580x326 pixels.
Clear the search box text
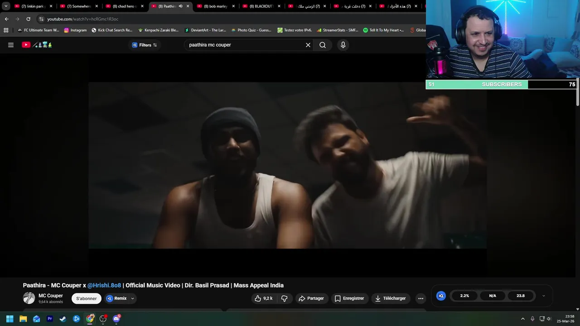pyautogui.click(x=308, y=45)
